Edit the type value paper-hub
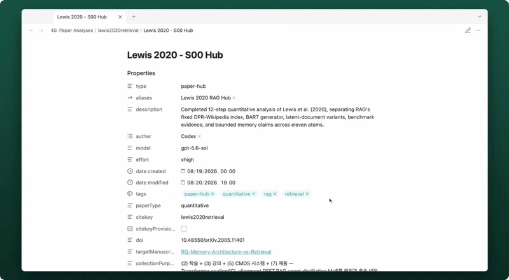Viewport: 509px width, 280px height. click(193, 86)
